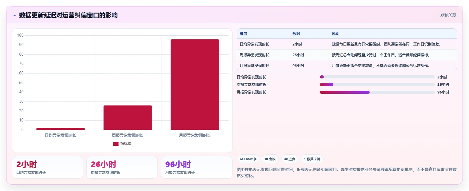Click the 96小时 table cell

point(298,66)
